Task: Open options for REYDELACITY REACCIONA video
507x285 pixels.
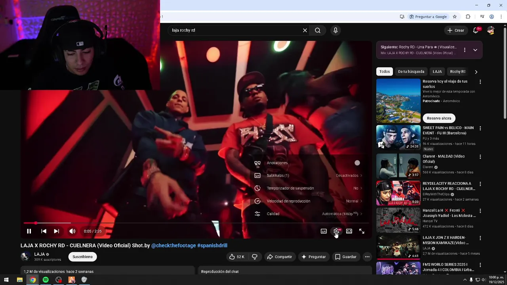Action: point(480,184)
